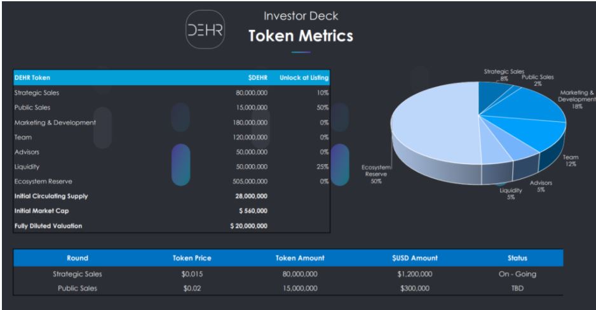The height and width of the screenshot is (310, 596).
Task: Click the "Liquidity 5%" pie chart label
Action: (x=511, y=194)
